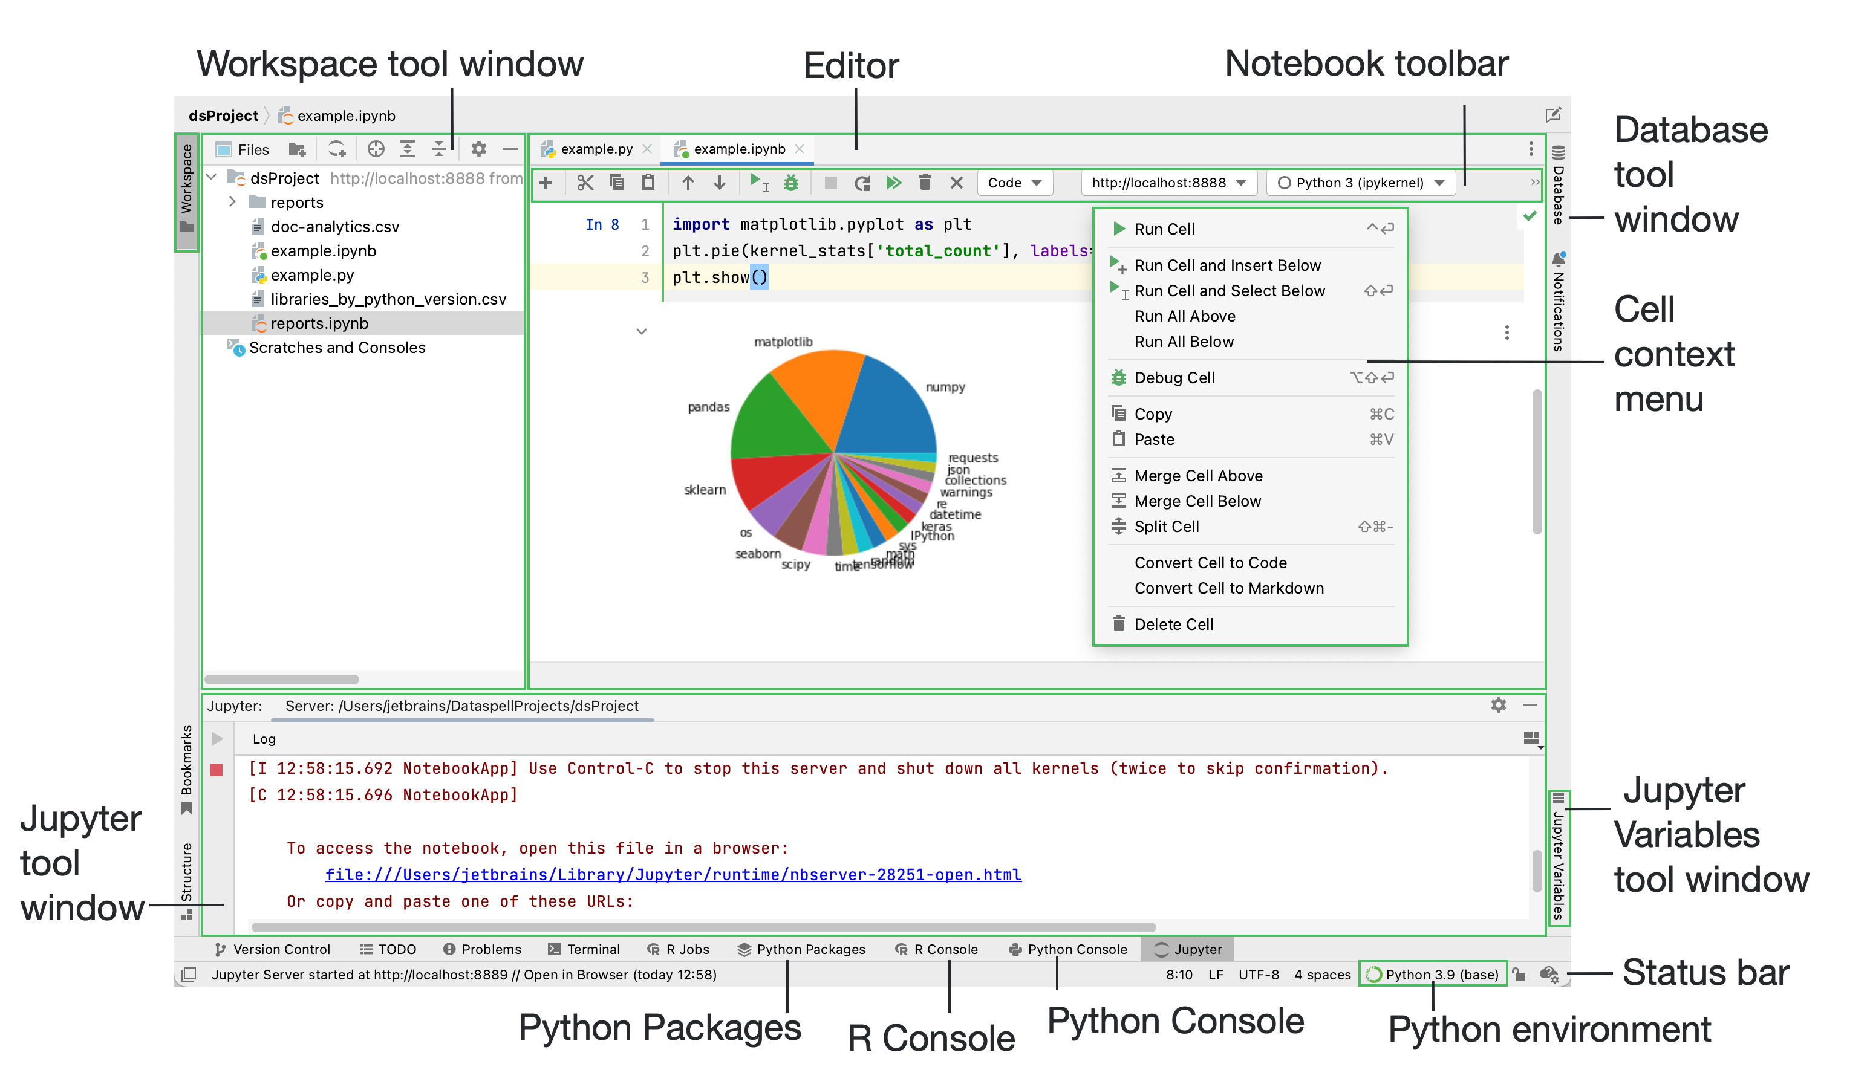The width and height of the screenshot is (1870, 1087).
Task: Open Workspace options with the gear icon
Action: [x=478, y=148]
